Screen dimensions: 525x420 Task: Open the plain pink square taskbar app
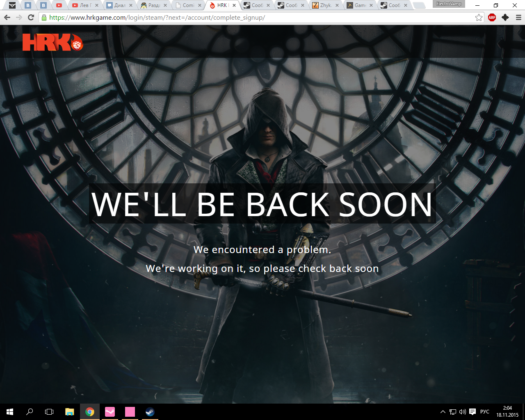(x=130, y=412)
